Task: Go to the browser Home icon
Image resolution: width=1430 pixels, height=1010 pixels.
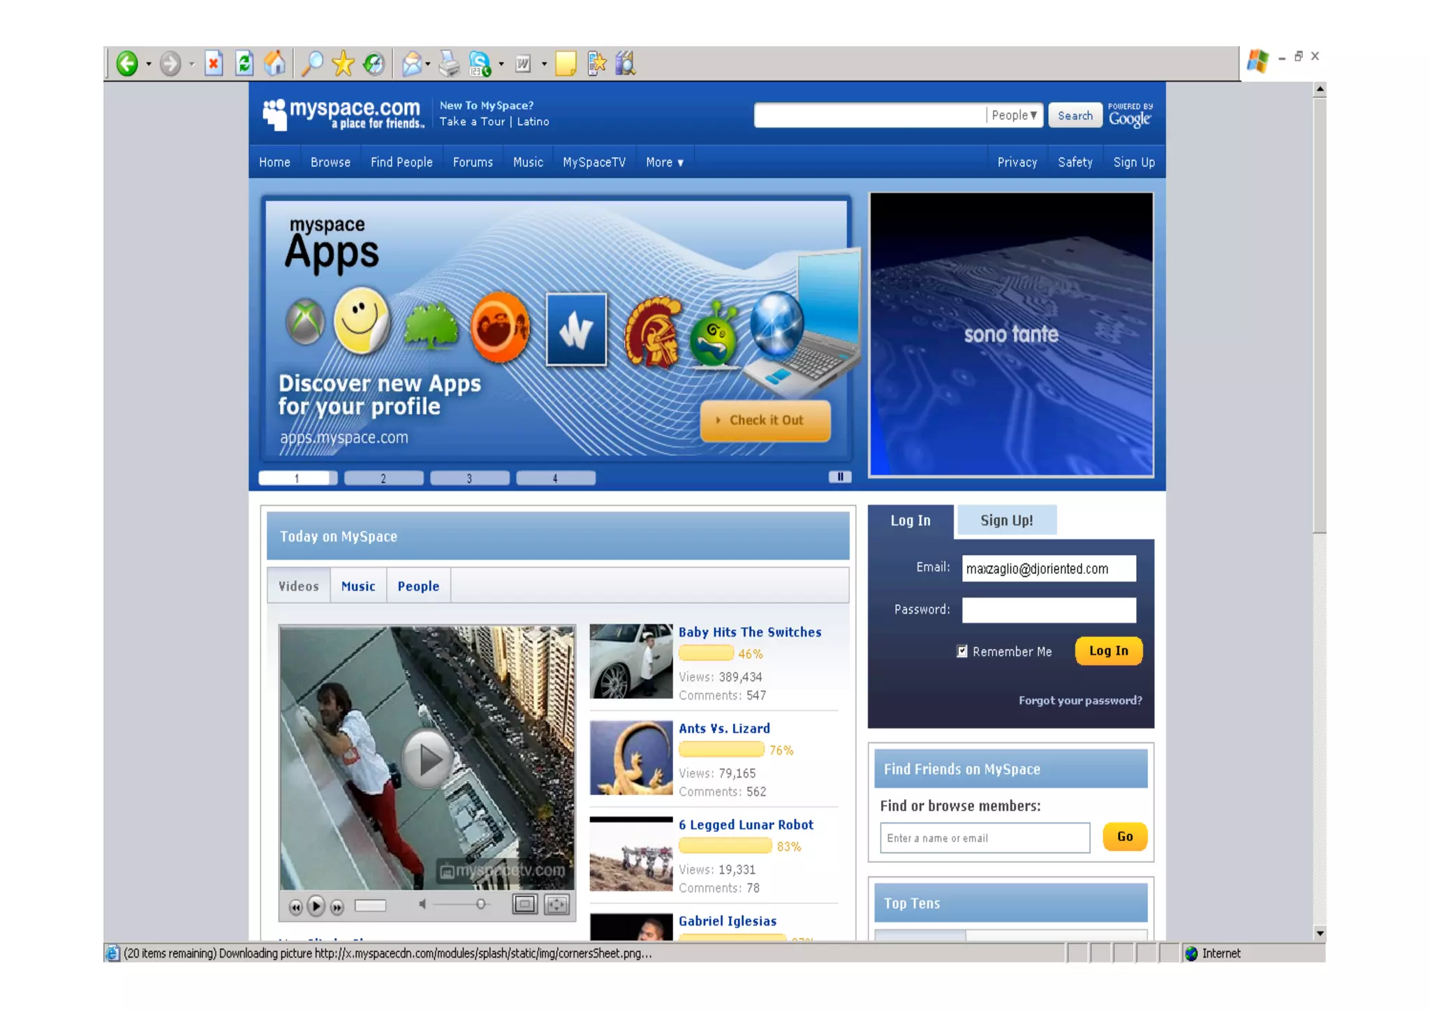Action: [x=274, y=64]
